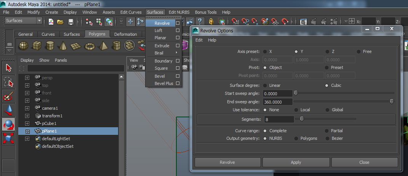This screenshot has width=408, height=176.
Task: Choose Extrude from Surfaces menu
Action: [162, 46]
